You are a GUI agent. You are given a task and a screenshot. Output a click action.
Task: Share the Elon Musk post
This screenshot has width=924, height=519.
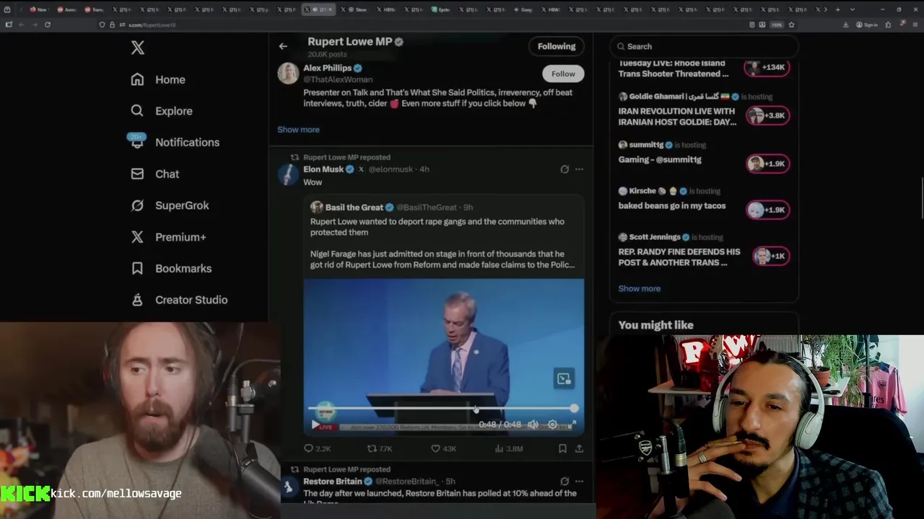579,448
